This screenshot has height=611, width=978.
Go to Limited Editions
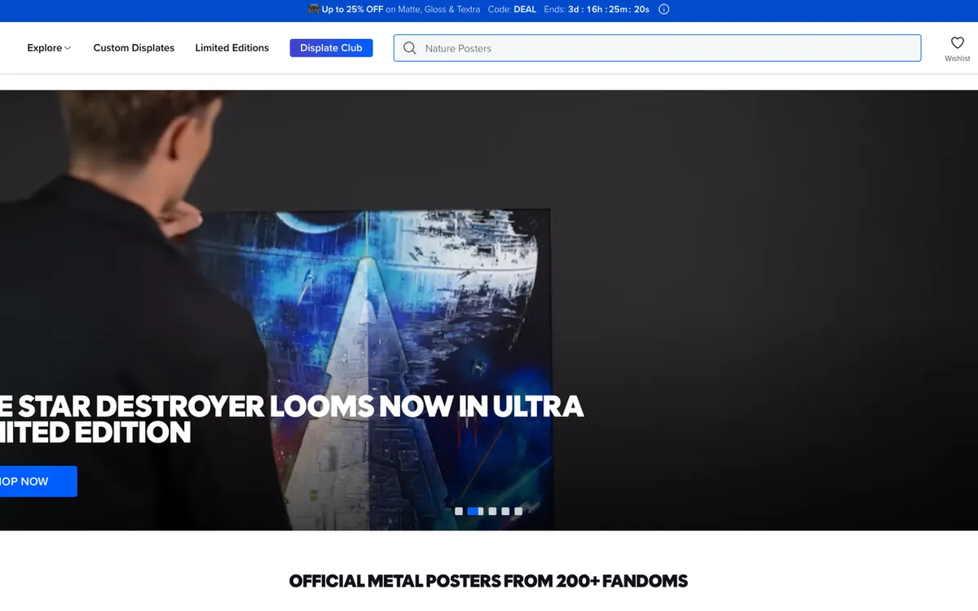[x=232, y=48]
